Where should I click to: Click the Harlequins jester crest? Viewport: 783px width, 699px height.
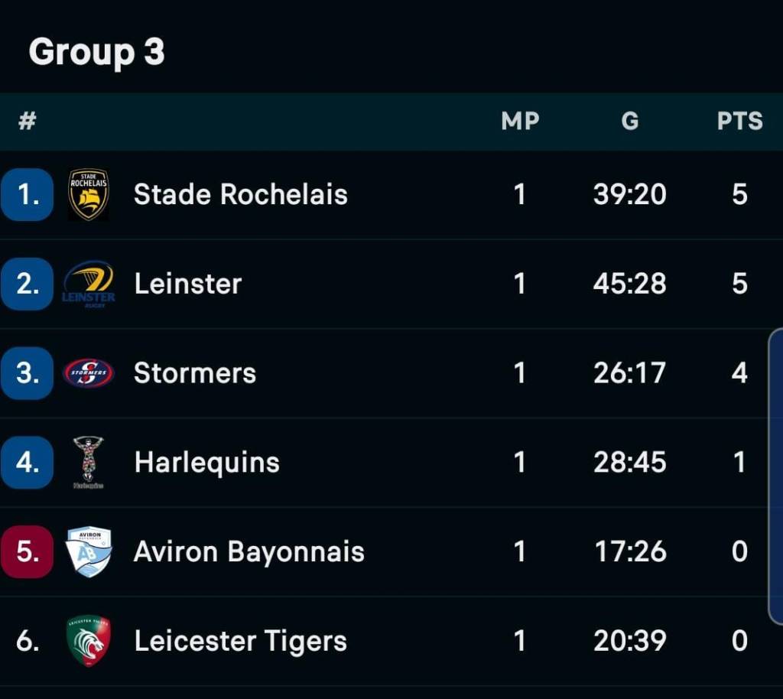(89, 462)
